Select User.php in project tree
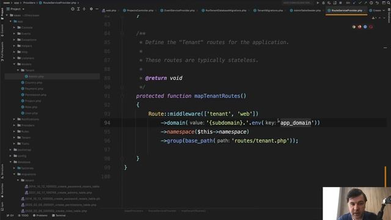 point(29,113)
